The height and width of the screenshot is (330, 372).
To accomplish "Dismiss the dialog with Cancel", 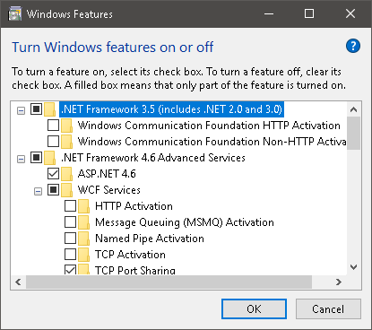I will click(x=328, y=308).
